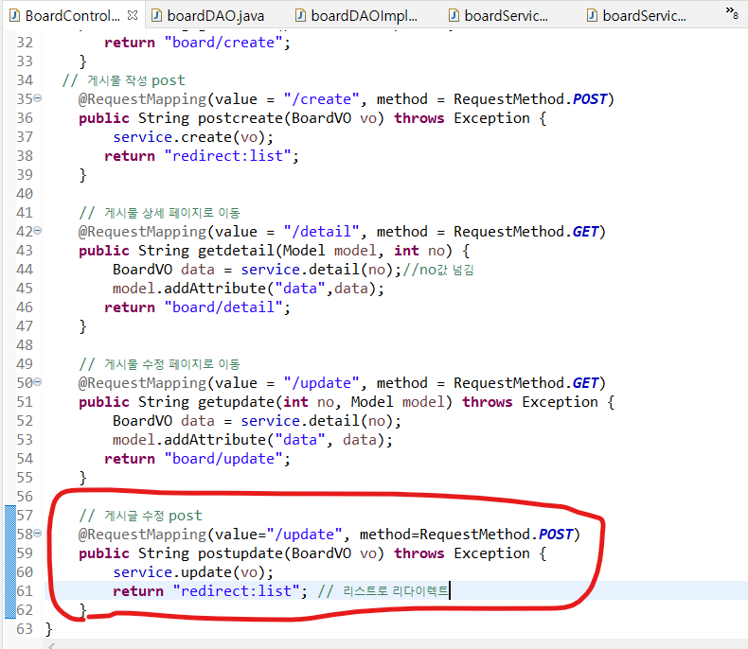Click the "/update" string on line 50
The width and height of the screenshot is (748, 649).
tap(321, 383)
